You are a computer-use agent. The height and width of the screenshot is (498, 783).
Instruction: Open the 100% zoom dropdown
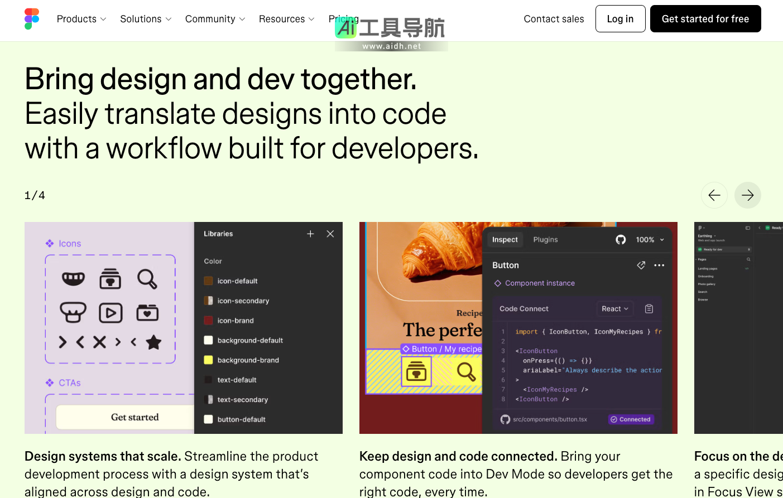[x=650, y=240]
